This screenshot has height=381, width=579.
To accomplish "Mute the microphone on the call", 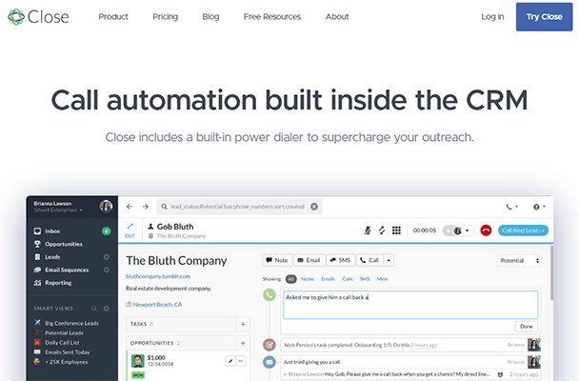I will coord(367,231).
